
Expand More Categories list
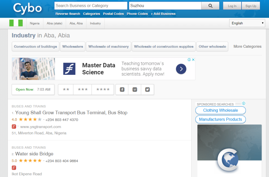(x=247, y=46)
